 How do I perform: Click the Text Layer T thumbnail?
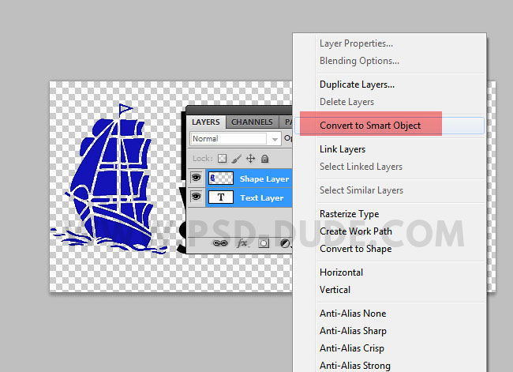tap(220, 197)
